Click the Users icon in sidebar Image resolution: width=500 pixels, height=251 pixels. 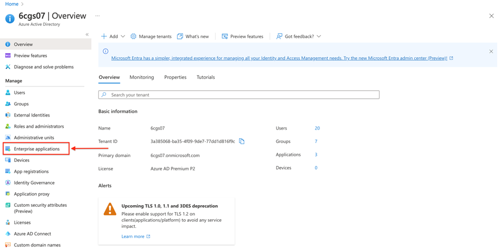click(x=8, y=93)
